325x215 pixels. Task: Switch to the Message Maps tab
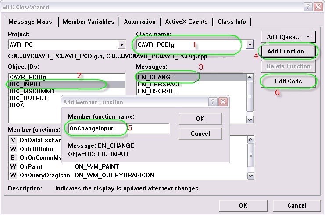pos(30,22)
